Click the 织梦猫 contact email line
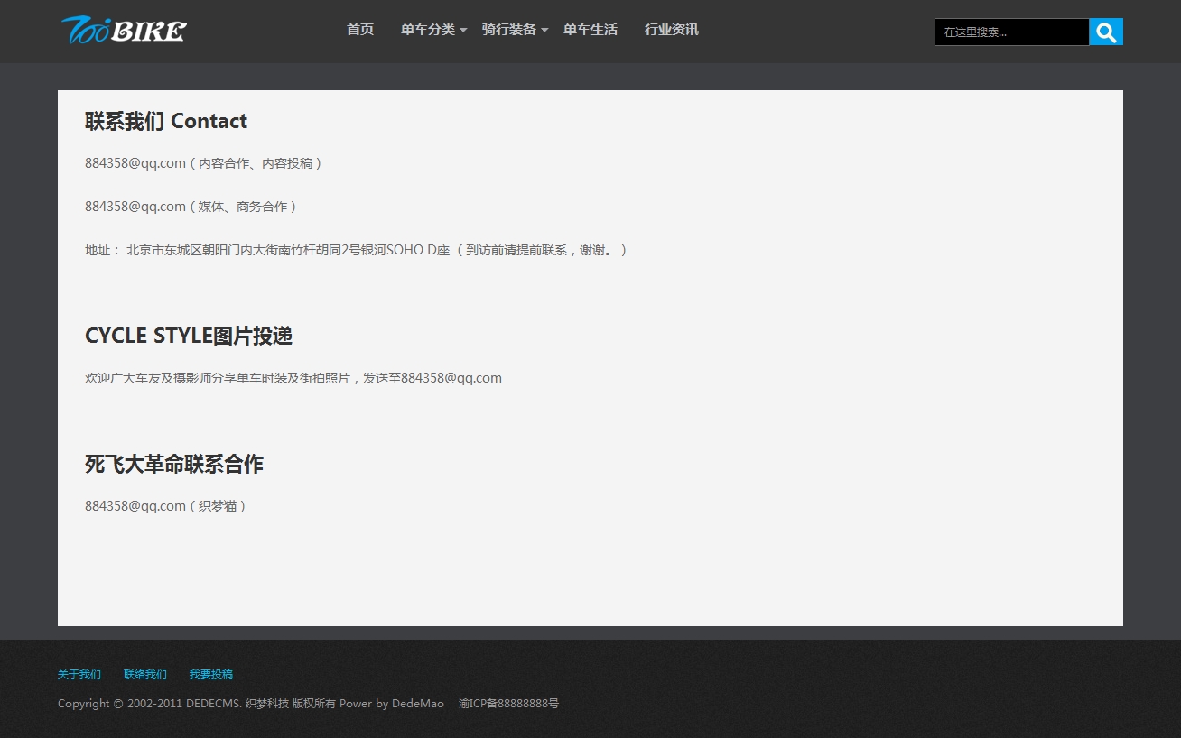This screenshot has height=738, width=1181. tap(165, 506)
